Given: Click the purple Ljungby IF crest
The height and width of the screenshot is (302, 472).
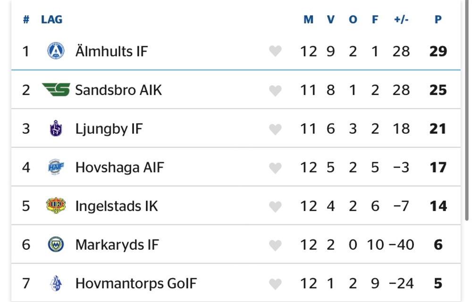Looking at the screenshot, I should point(56,128).
